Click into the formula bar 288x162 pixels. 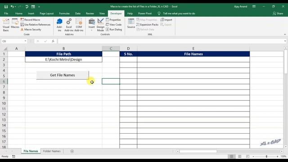coord(171,41)
